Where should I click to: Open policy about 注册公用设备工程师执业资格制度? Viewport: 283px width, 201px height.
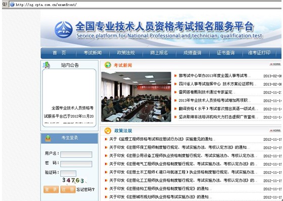pyautogui.click(x=183, y=156)
